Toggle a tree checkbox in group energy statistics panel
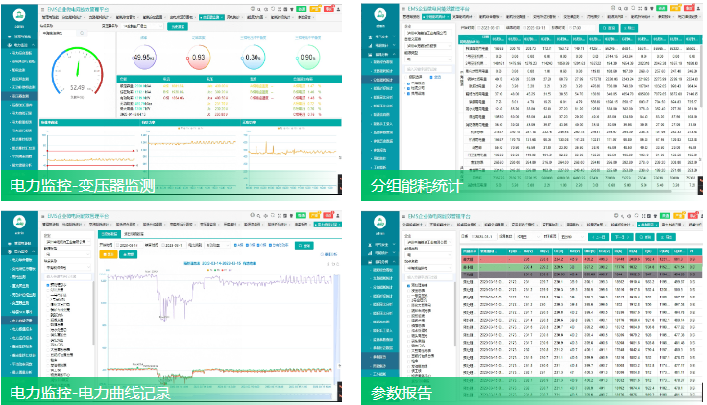Viewport: 707px width, 405px height. tap(407, 83)
